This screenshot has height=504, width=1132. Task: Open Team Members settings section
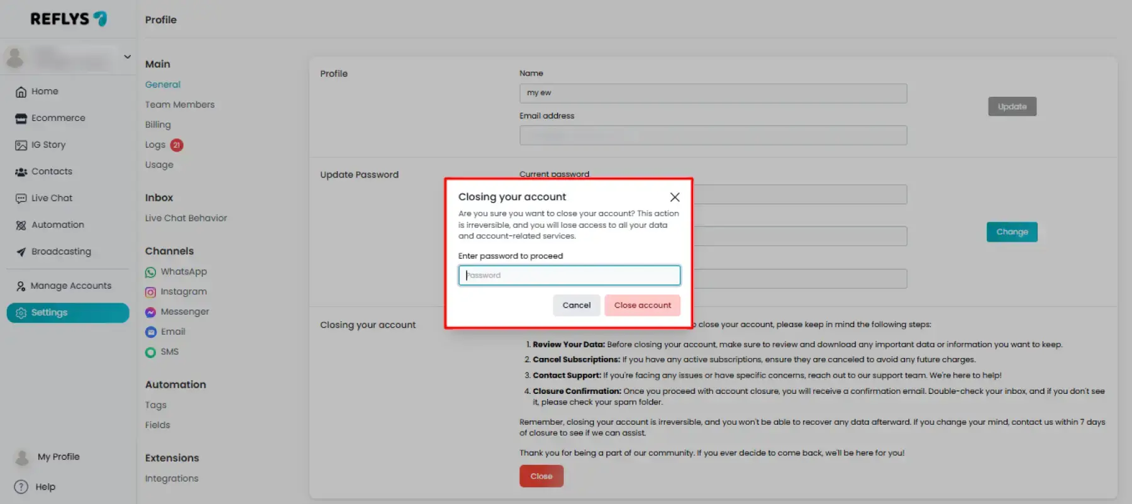tap(180, 104)
